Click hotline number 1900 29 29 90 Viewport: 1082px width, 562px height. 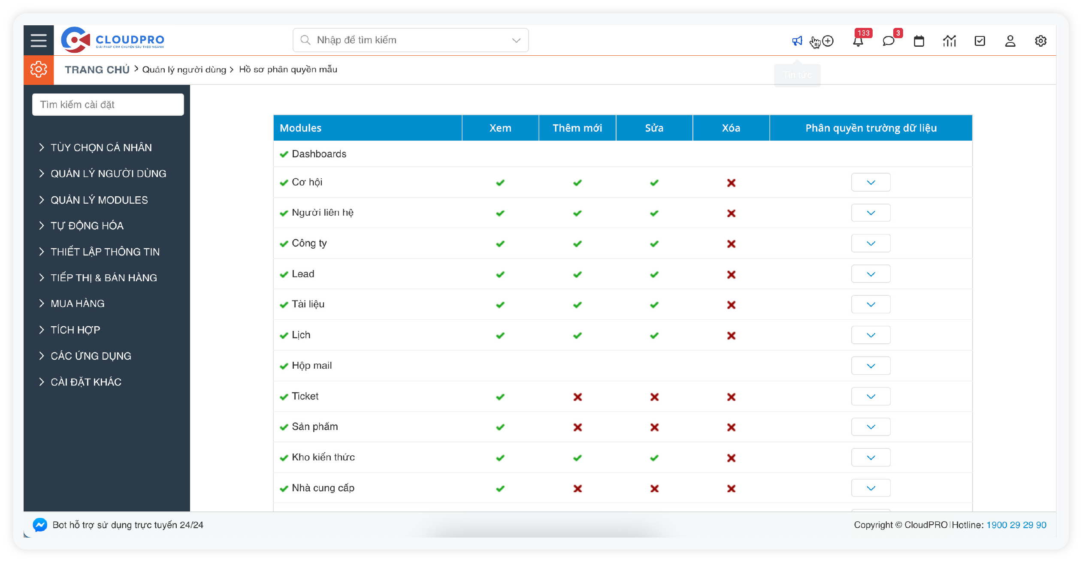(1016, 525)
